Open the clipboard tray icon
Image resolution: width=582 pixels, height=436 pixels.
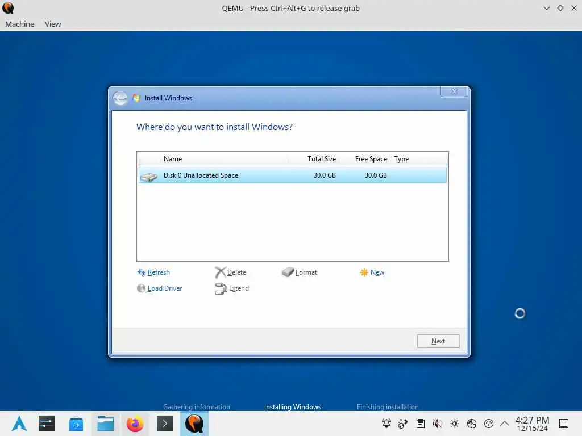click(x=421, y=424)
